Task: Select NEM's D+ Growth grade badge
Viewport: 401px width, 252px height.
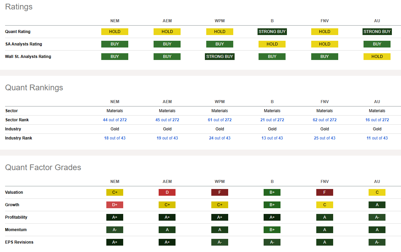Action: pos(115,205)
